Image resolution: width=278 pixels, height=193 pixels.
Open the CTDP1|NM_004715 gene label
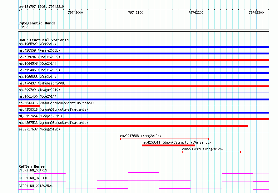pos(33,170)
